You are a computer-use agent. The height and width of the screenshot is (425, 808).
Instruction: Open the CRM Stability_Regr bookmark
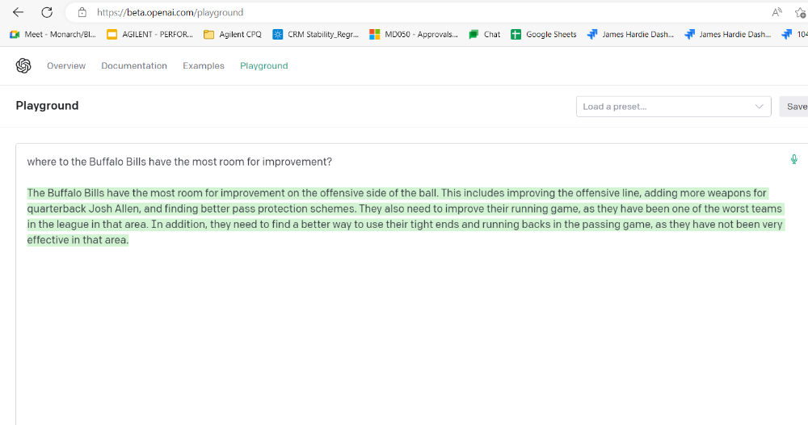(x=315, y=35)
